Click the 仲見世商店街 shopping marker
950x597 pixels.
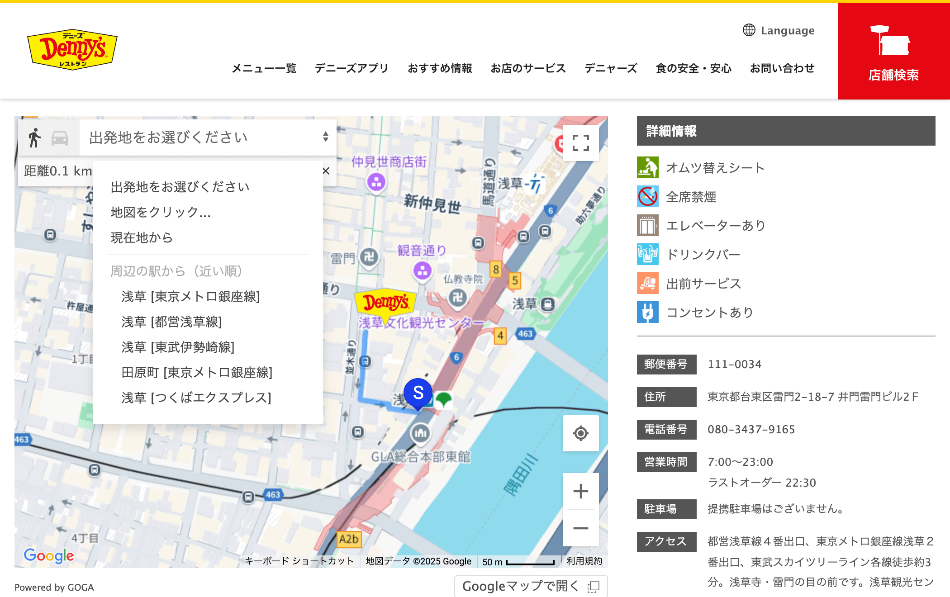(x=376, y=182)
